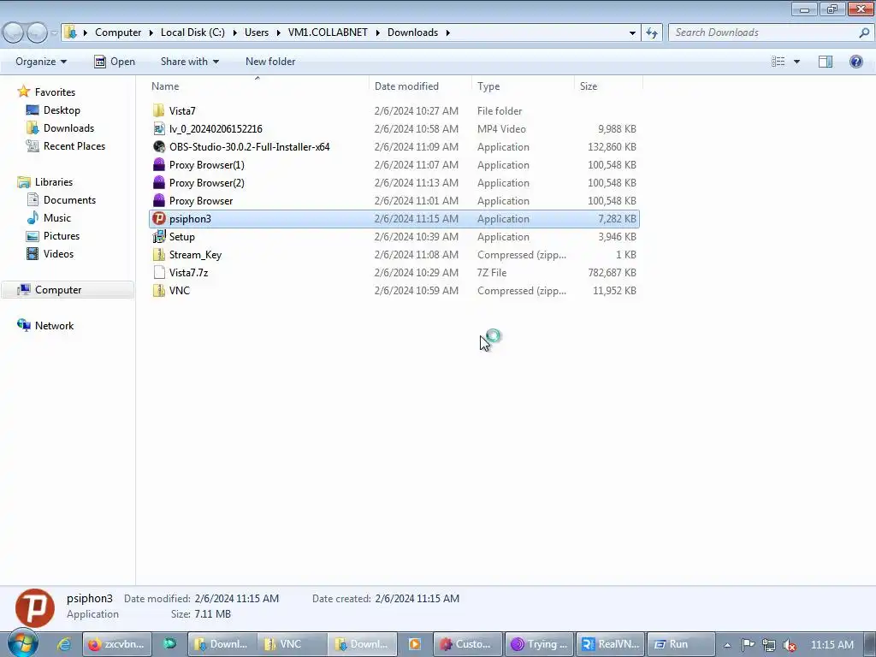Screen dimensions: 876x657
Task: Open media player taskbar icon
Action: [415, 644]
